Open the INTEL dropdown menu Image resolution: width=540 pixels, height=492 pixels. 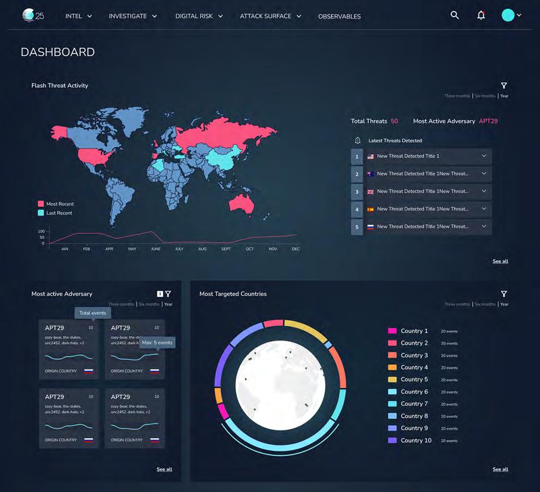pyautogui.click(x=78, y=16)
